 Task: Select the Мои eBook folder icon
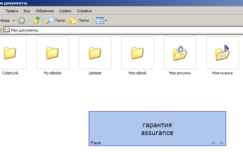(x=137, y=53)
